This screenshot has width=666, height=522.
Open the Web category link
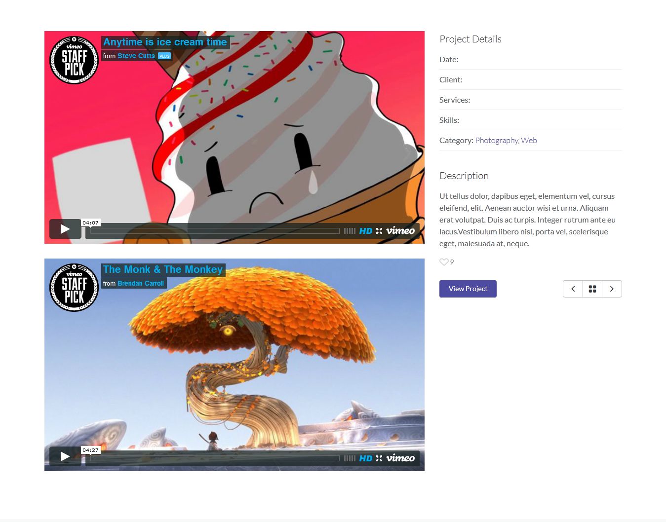(x=529, y=141)
